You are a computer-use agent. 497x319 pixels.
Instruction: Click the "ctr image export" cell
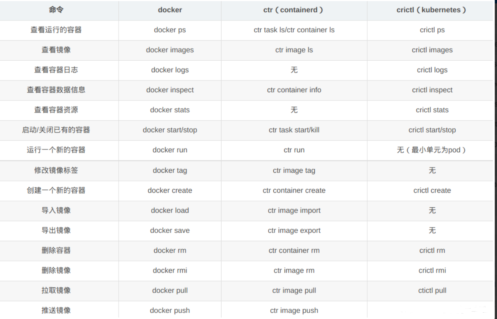click(294, 231)
